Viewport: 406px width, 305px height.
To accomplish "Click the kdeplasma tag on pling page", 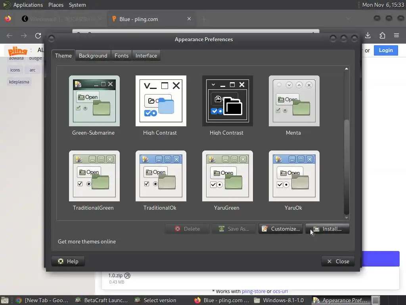I will pyautogui.click(x=19, y=82).
